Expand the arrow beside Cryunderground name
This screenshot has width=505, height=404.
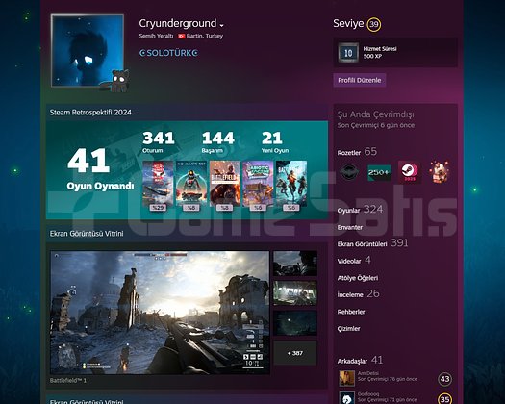tap(221, 25)
